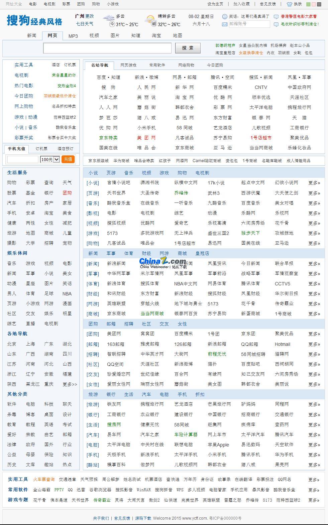This screenshot has width=328, height=525.
Task: Click the 搜索 search button
Action: coord(188,48)
